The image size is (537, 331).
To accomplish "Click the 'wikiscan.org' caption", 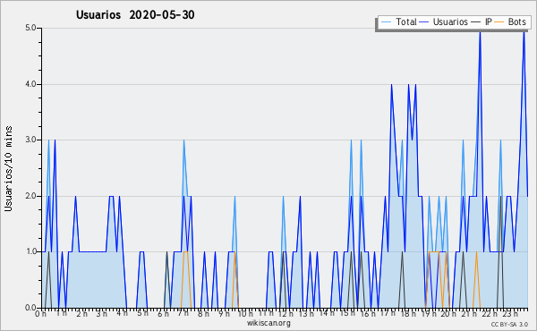I will point(268,323).
